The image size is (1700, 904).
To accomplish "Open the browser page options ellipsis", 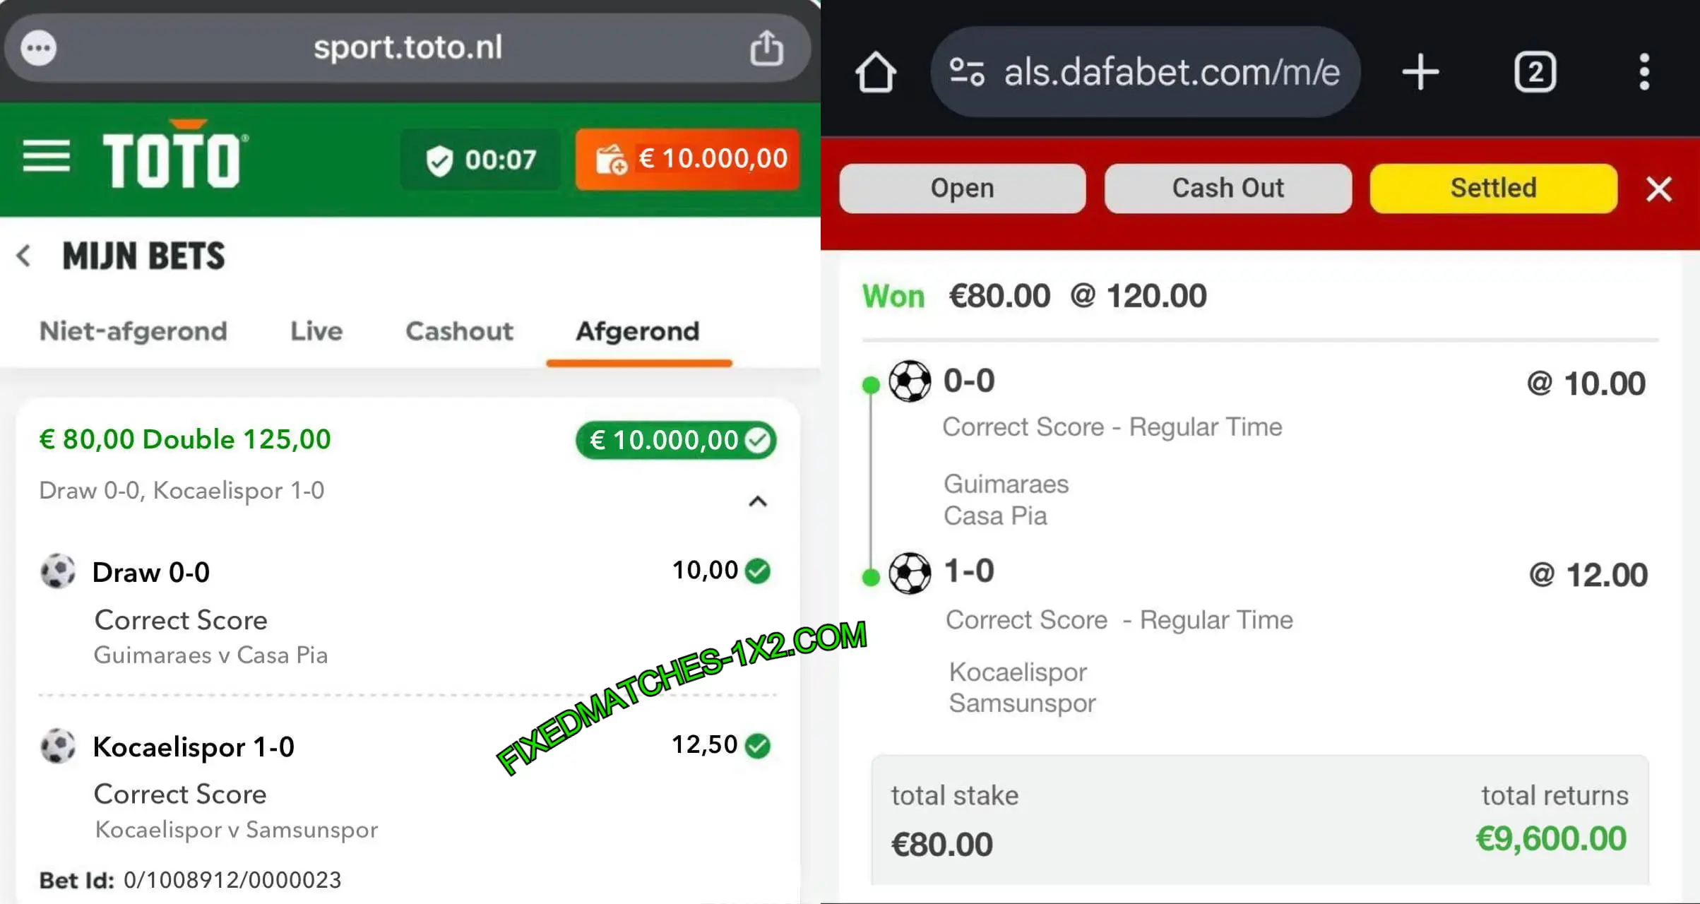I will (38, 48).
